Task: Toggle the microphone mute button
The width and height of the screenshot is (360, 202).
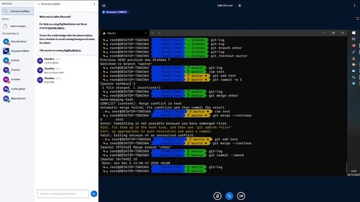Action: click(217, 196)
